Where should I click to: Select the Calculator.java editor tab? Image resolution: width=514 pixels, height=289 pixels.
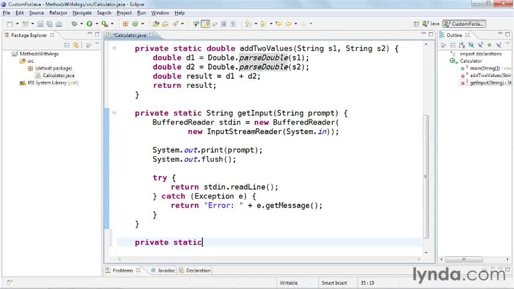click(129, 35)
